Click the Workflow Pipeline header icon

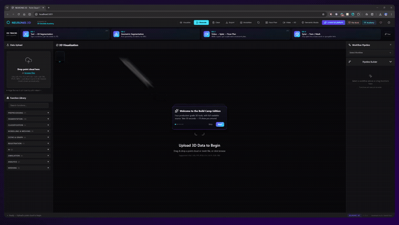click(350, 45)
